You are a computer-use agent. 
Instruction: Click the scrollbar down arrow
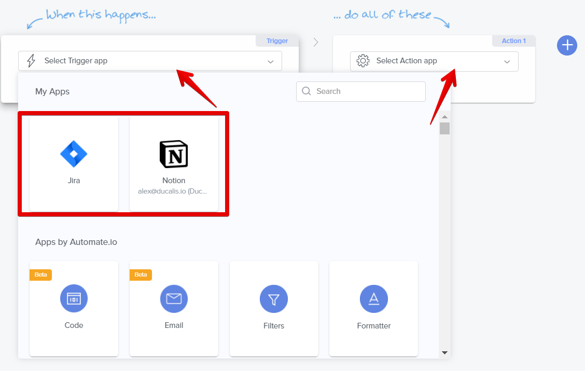coord(444,353)
